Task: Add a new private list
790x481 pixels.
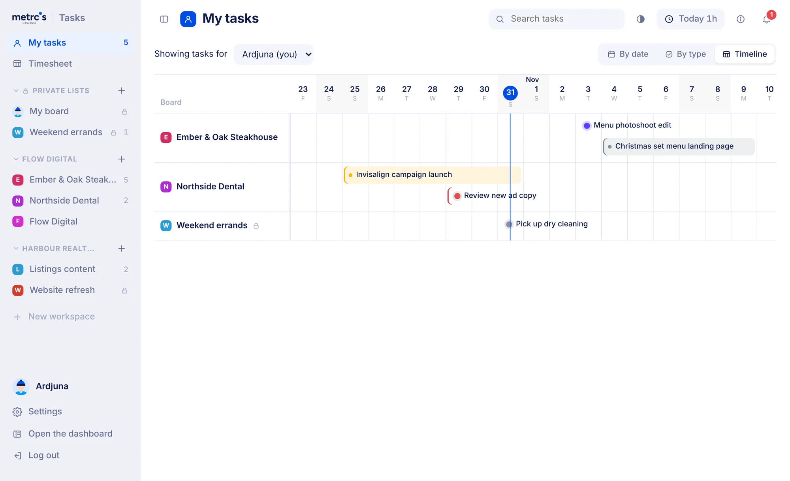Action: pyautogui.click(x=122, y=91)
